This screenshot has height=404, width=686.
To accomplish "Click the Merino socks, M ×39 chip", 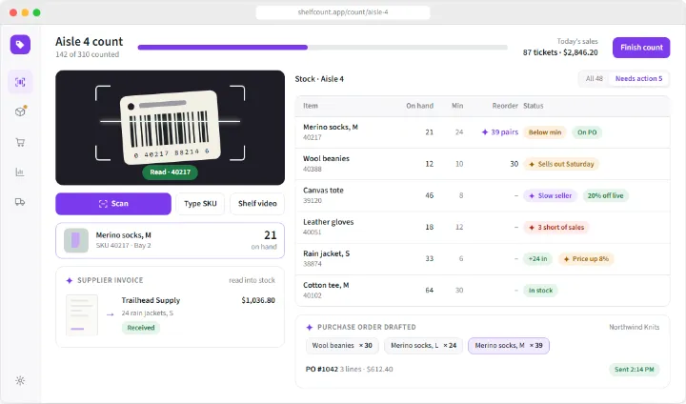I will [x=509, y=345].
